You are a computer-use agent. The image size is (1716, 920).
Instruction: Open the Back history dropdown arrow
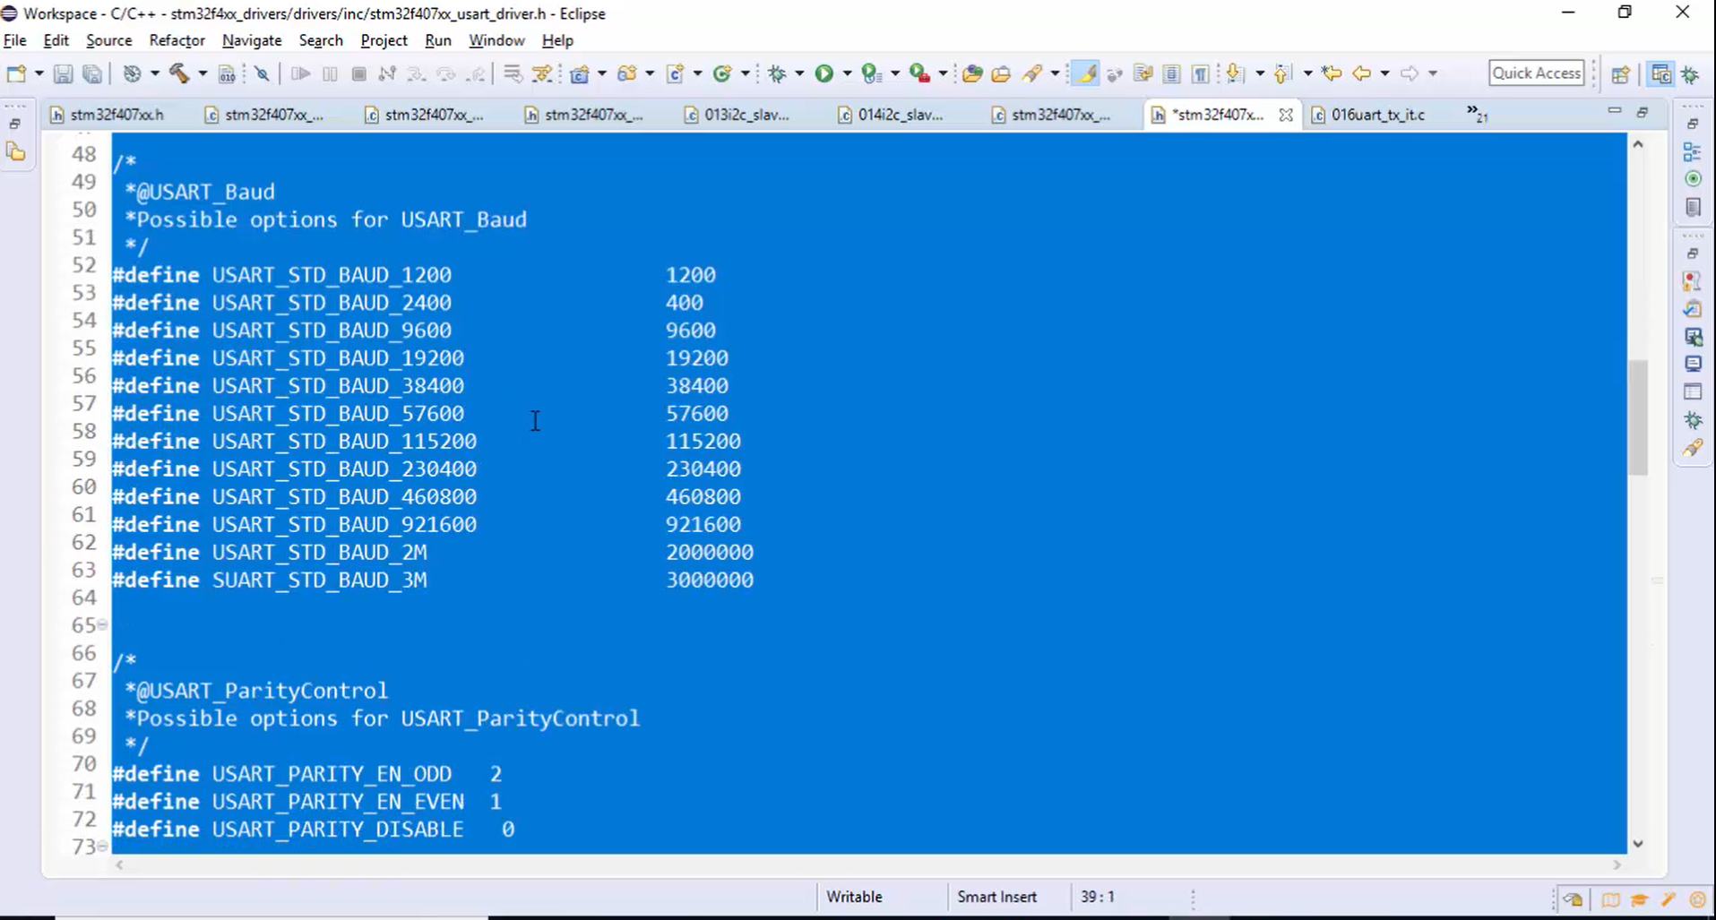point(1384,73)
